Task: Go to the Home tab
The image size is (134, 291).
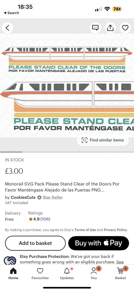Action: tap(13, 273)
